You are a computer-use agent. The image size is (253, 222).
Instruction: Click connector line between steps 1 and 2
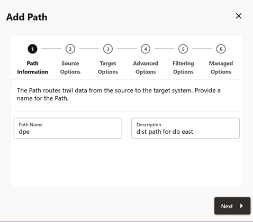click(51, 49)
